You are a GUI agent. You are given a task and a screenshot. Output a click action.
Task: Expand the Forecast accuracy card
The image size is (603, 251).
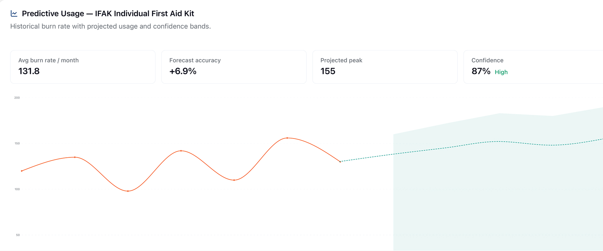pyautogui.click(x=234, y=67)
